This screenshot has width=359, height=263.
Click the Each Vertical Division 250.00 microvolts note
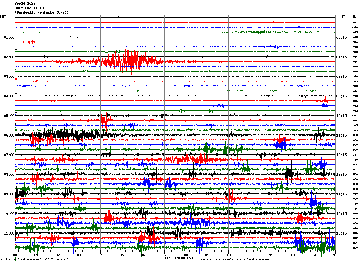pos(38,259)
